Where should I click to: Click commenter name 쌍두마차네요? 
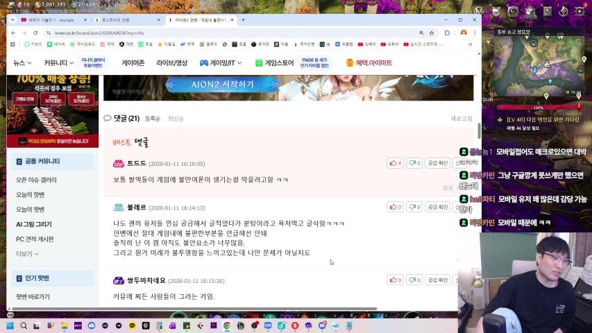pos(146,280)
